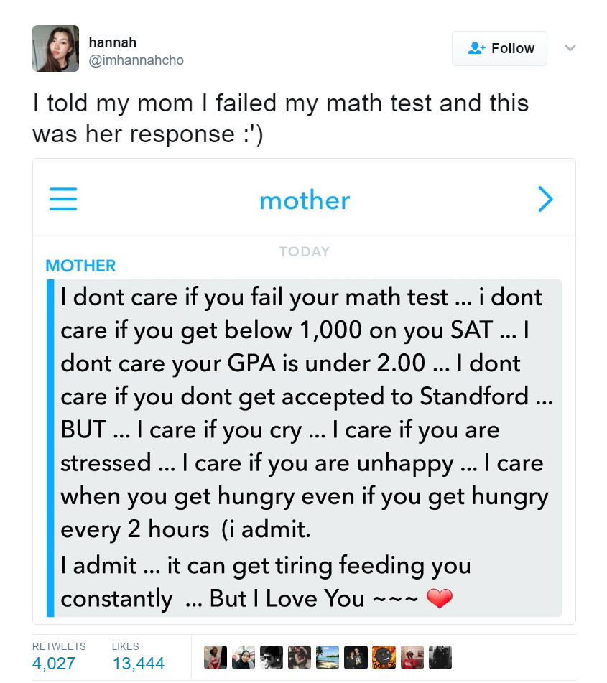
Task: Open the @imhannahcho handle link
Action: [x=136, y=60]
